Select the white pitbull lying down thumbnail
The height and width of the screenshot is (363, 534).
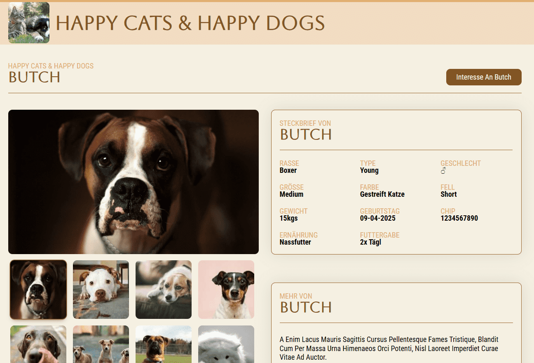coord(101,290)
